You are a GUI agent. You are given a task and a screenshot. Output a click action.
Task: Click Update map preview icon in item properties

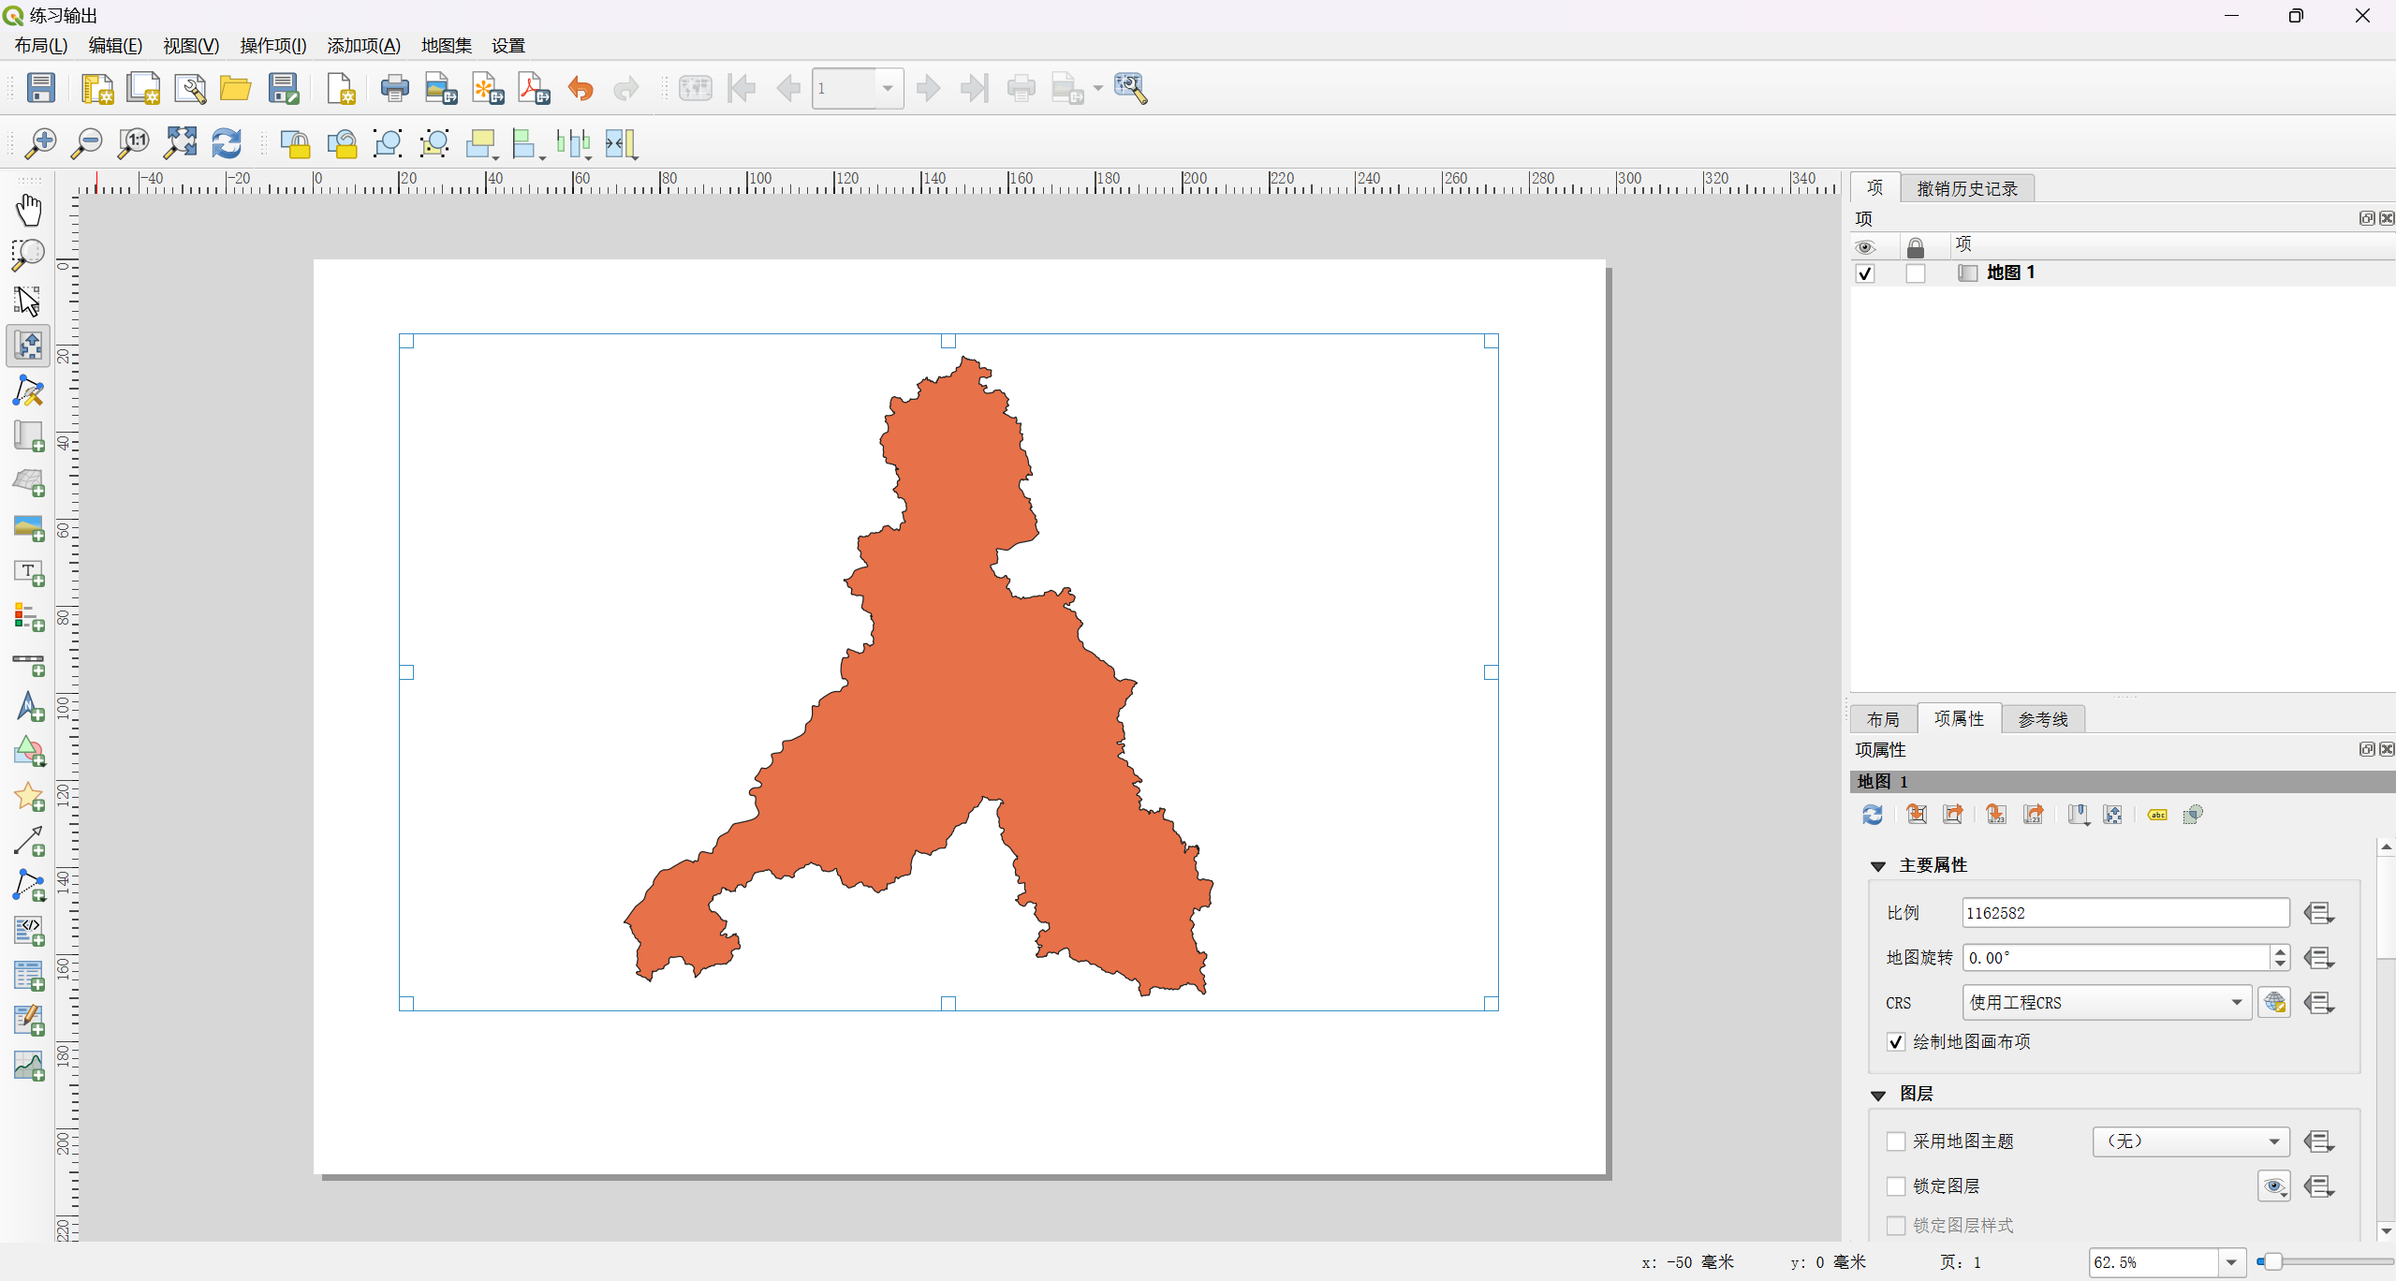(x=1873, y=815)
